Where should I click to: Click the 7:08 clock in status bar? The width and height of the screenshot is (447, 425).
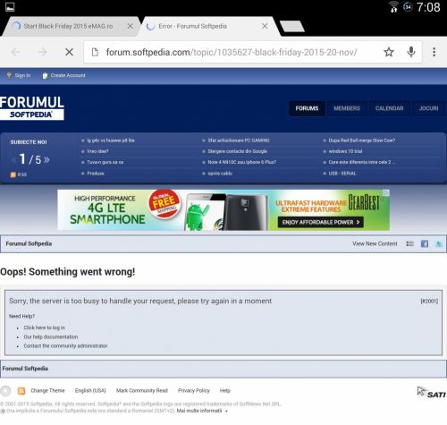point(428,7)
